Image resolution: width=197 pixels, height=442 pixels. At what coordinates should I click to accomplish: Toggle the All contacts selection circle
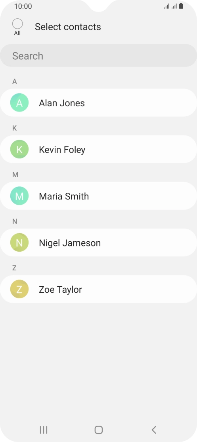[x=17, y=23]
